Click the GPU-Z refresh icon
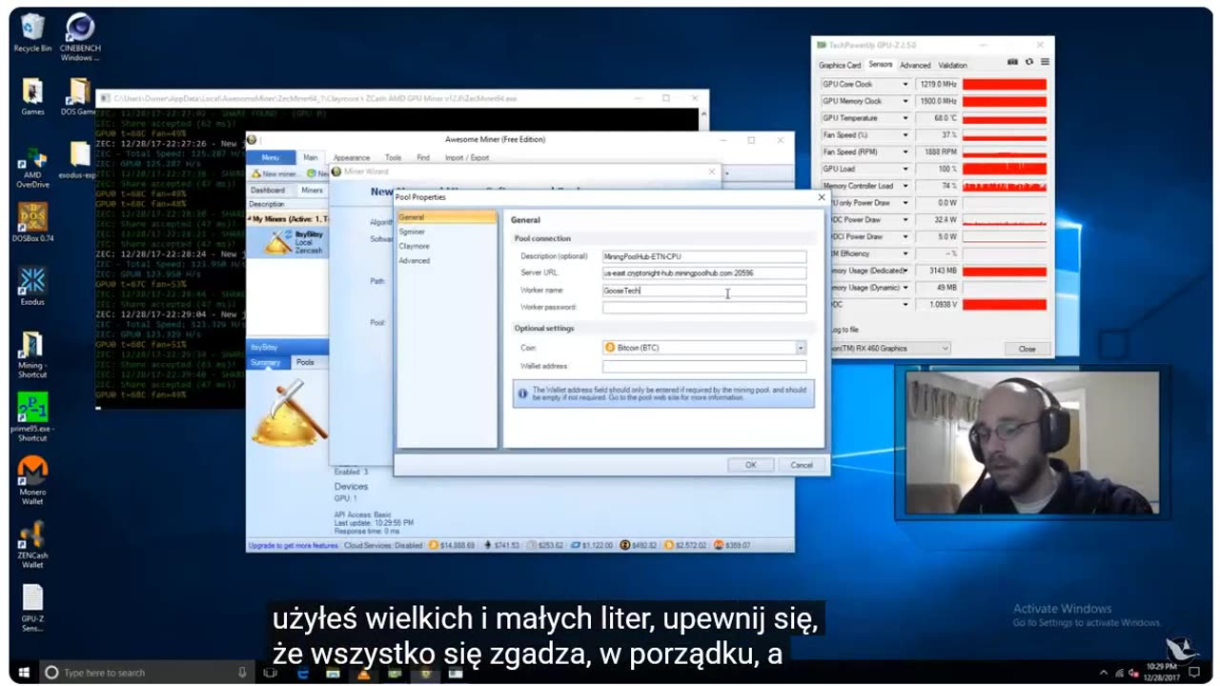This screenshot has width=1220, height=686. pos(1029,62)
